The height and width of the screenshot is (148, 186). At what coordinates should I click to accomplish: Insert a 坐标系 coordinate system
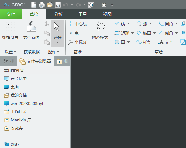(x=77, y=42)
